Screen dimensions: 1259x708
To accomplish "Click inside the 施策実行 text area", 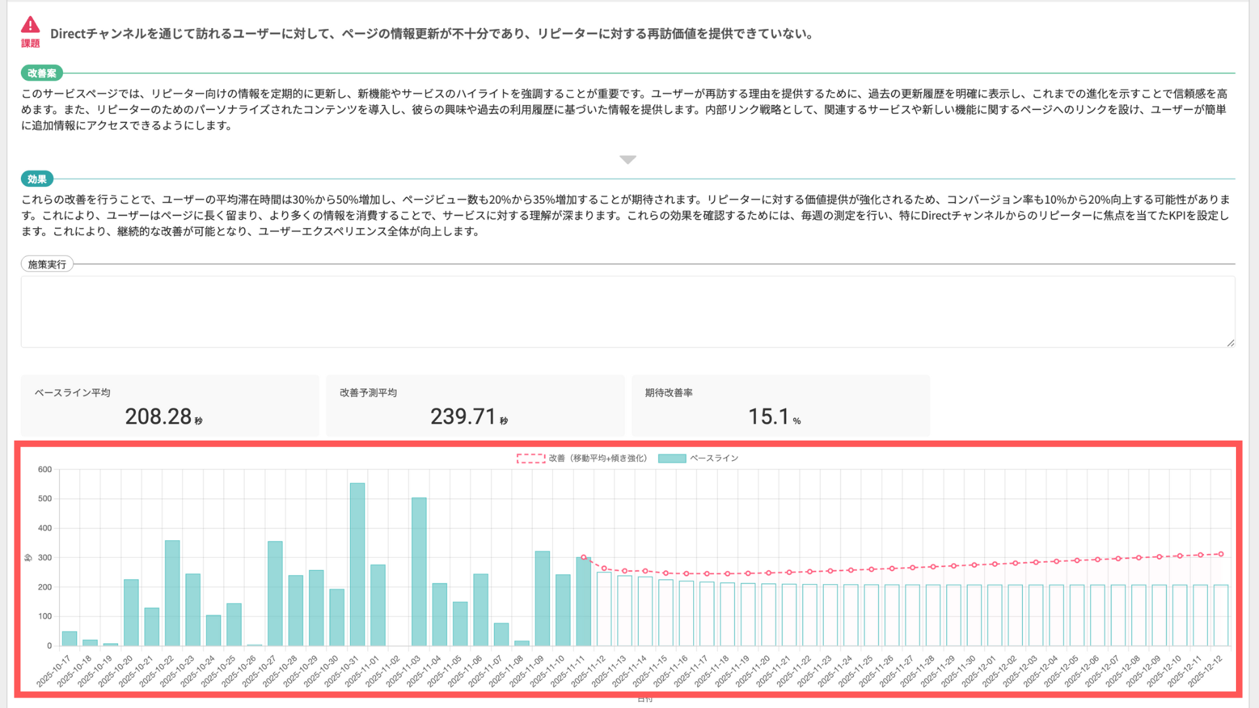I will (x=627, y=311).
